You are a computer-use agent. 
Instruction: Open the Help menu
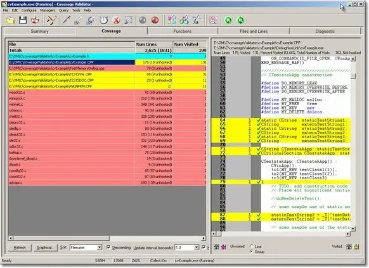[87, 10]
